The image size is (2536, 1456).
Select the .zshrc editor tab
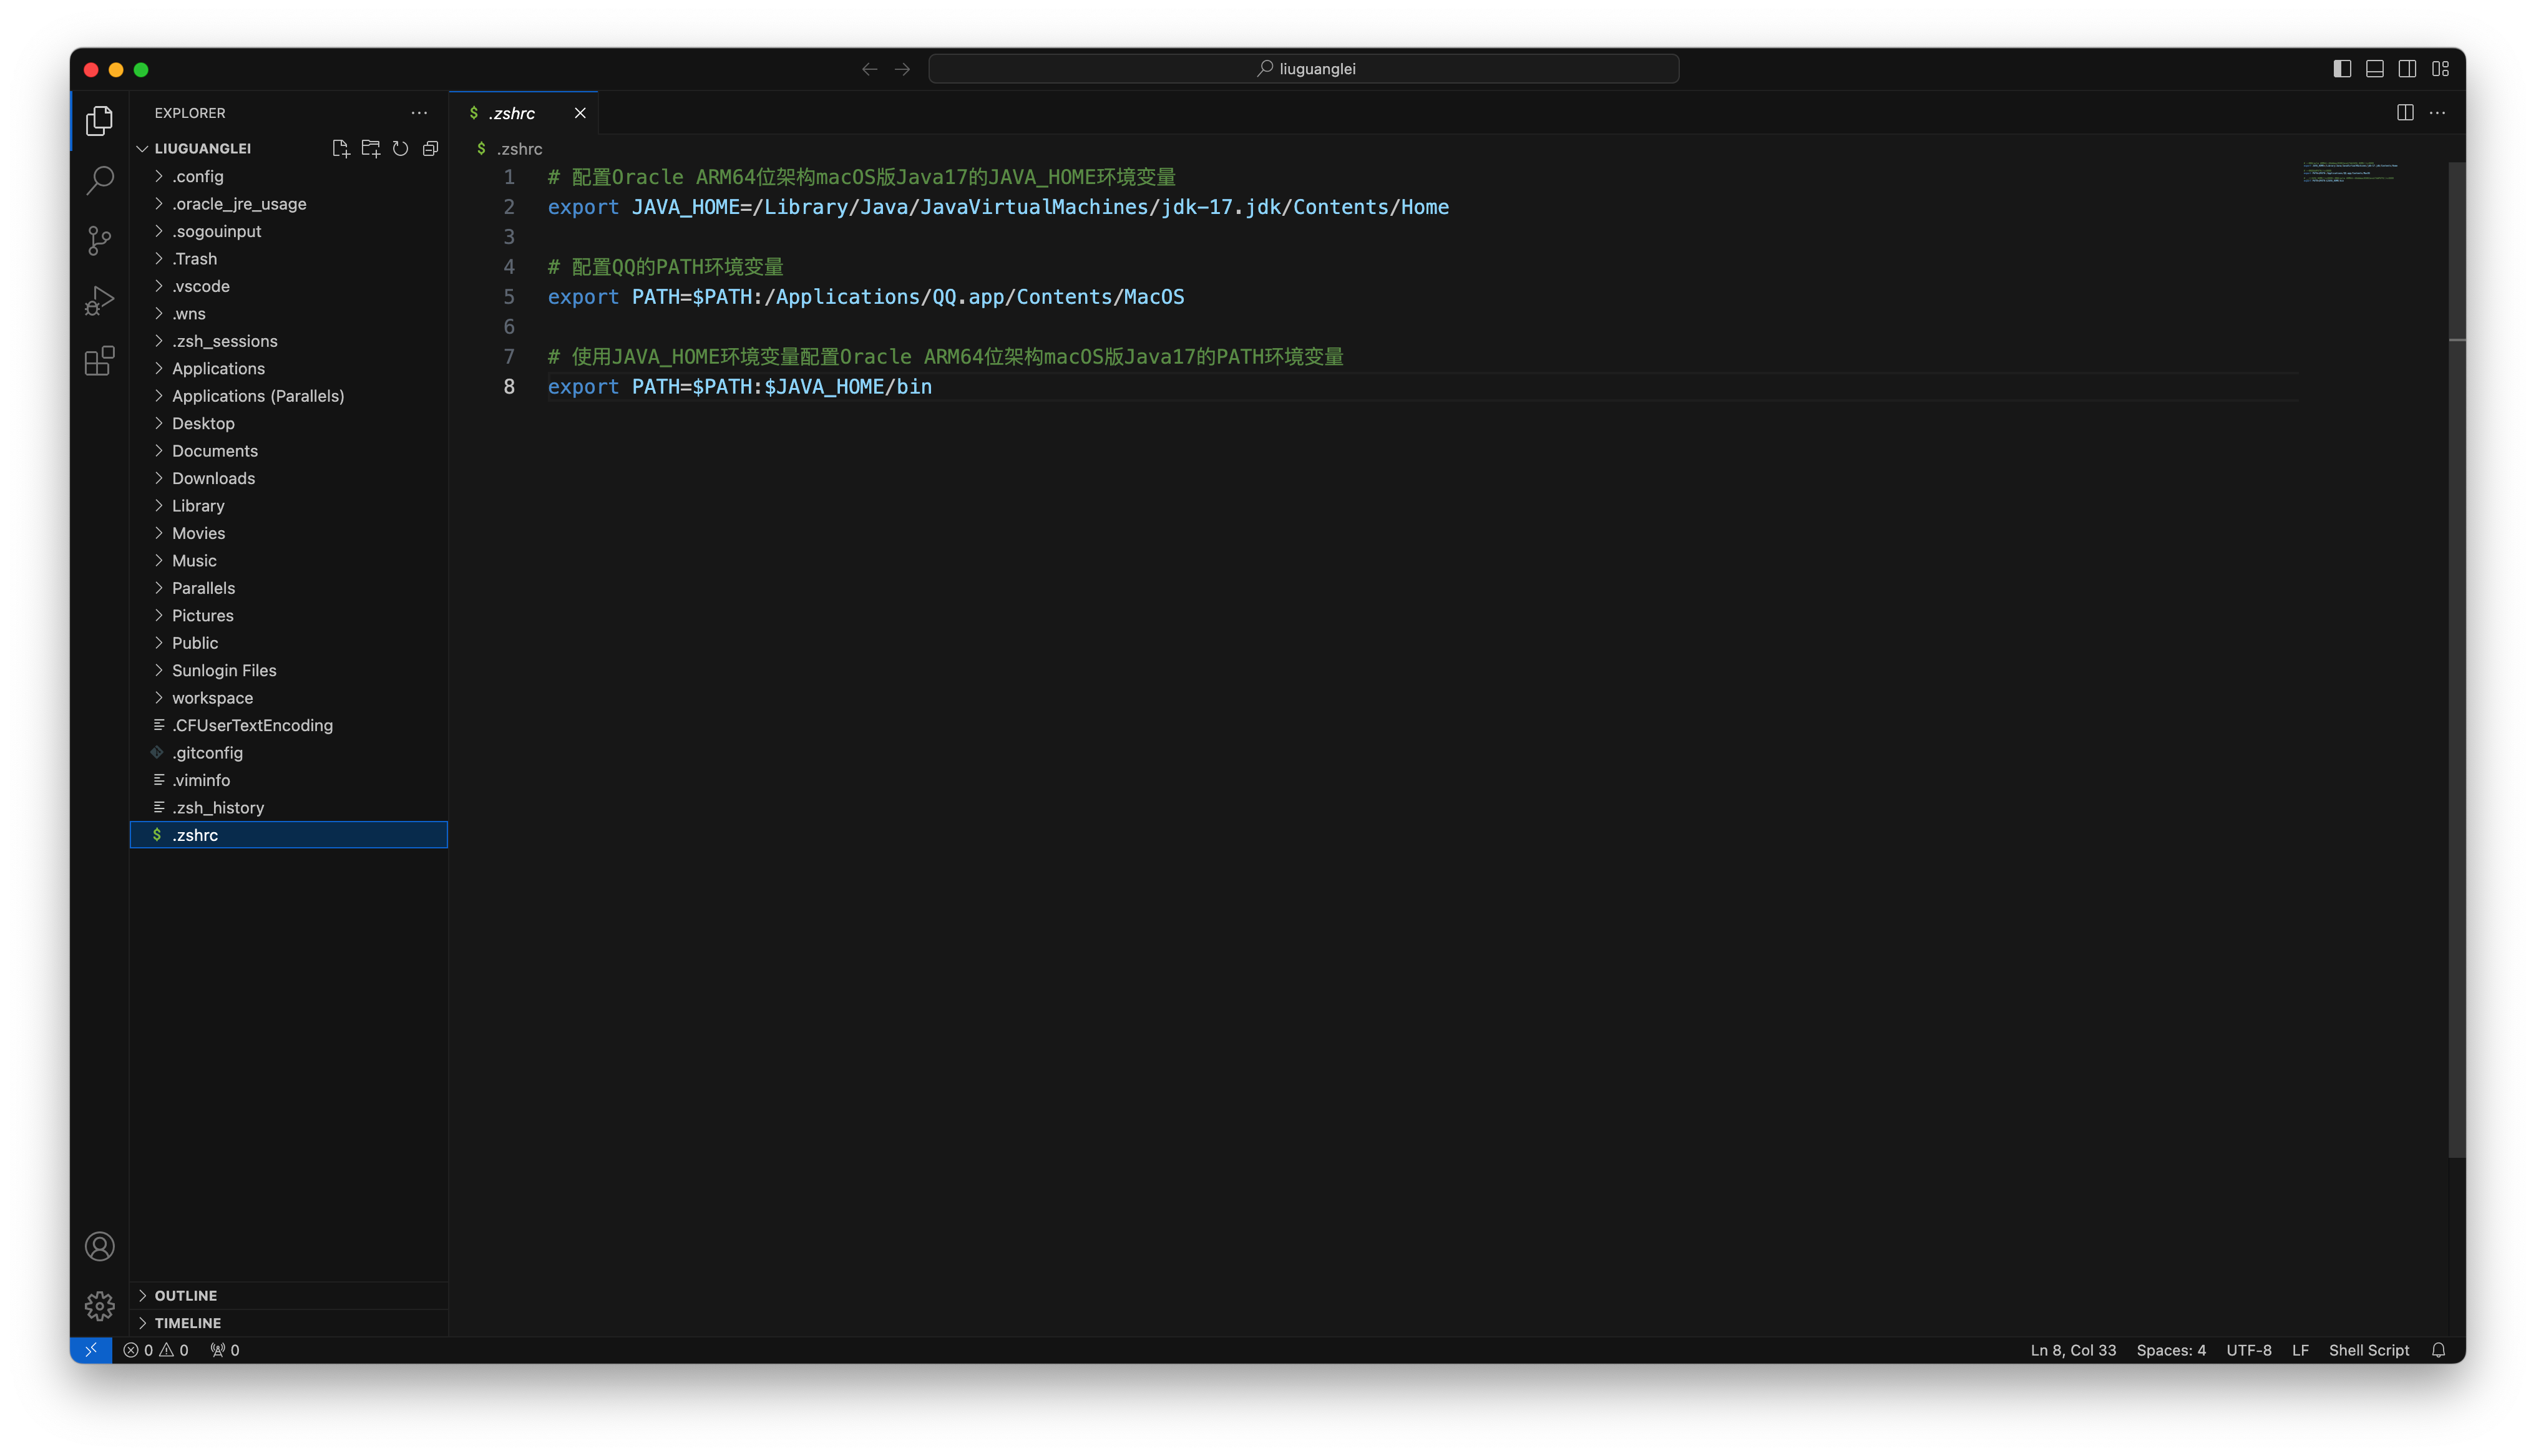pyautogui.click(x=511, y=113)
